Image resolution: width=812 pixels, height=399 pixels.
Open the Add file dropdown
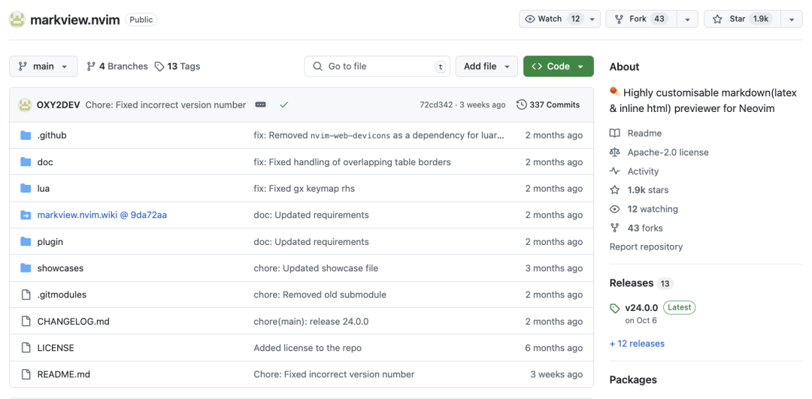pyautogui.click(x=486, y=66)
